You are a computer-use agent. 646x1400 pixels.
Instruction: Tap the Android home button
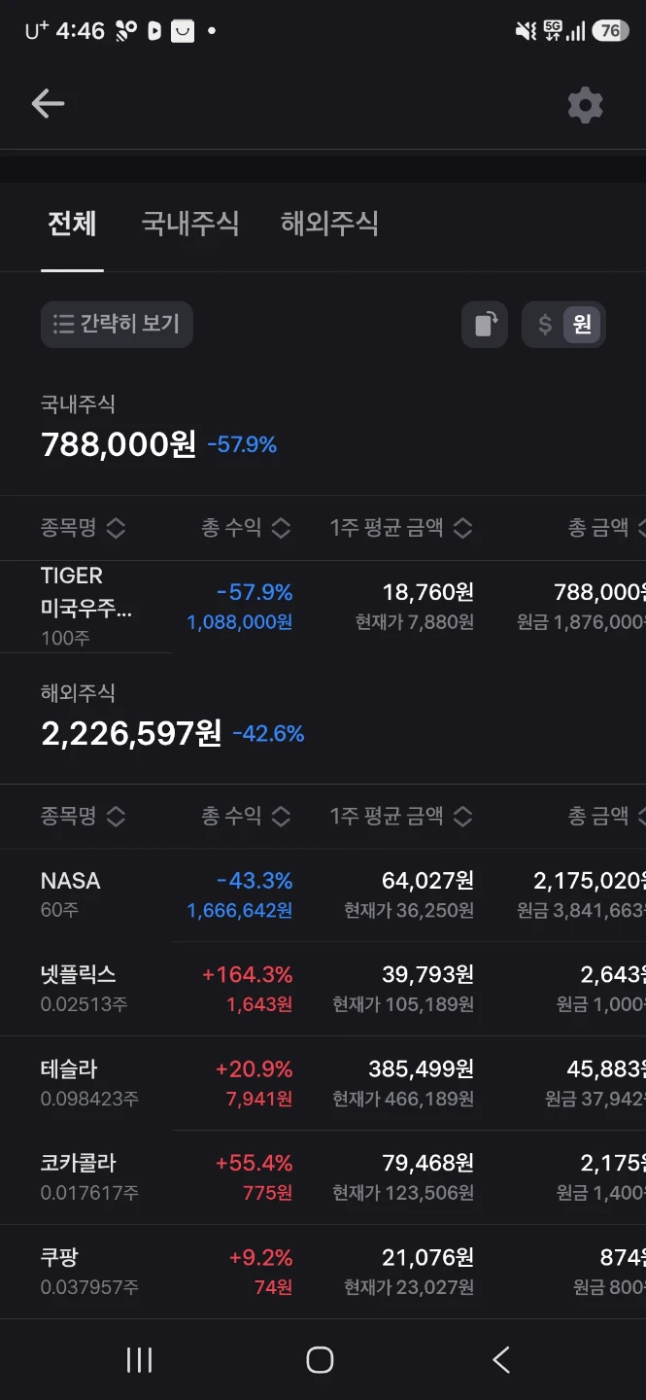pos(320,1359)
